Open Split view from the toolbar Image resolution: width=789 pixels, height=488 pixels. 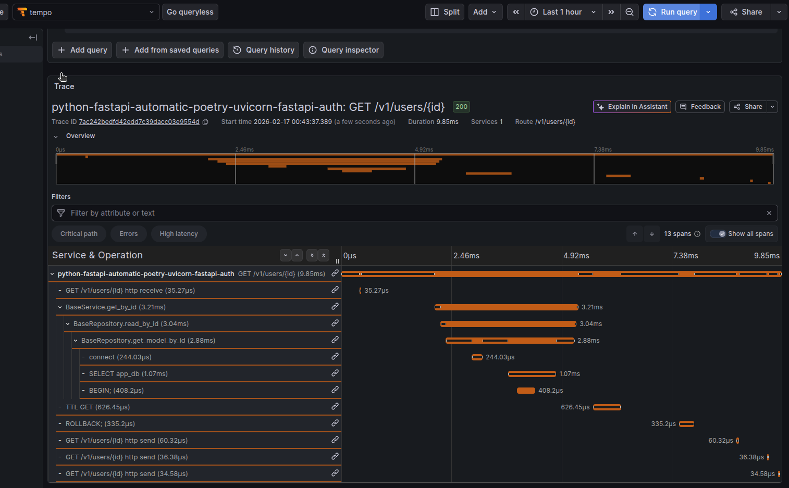(x=444, y=11)
